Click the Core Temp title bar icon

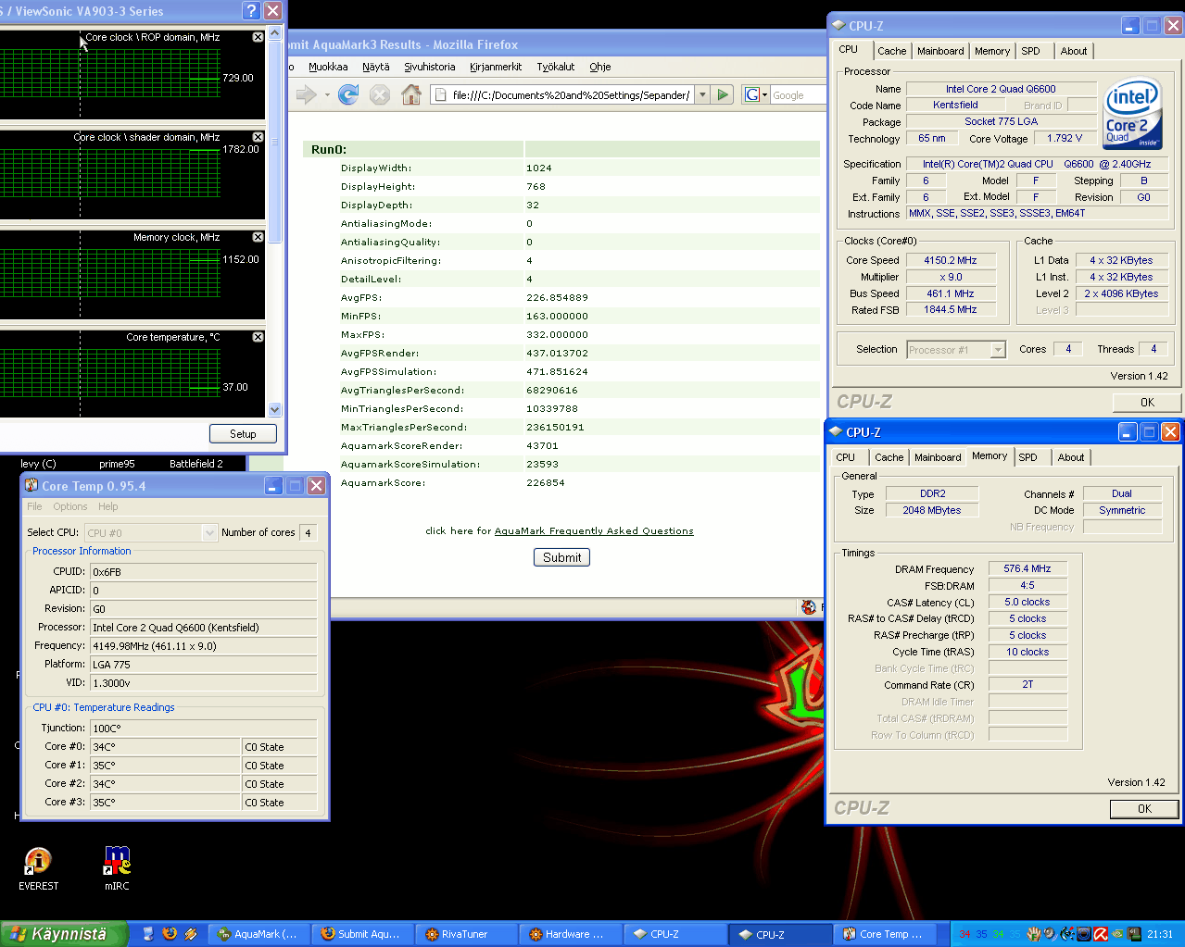(32, 486)
